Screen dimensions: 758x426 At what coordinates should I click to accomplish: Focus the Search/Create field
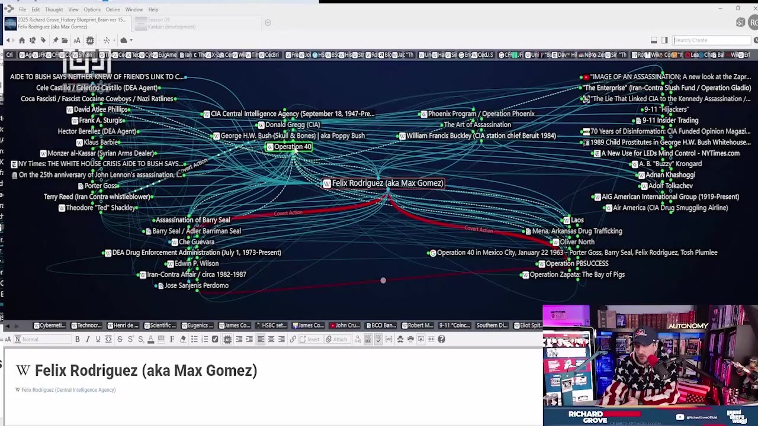[711, 40]
